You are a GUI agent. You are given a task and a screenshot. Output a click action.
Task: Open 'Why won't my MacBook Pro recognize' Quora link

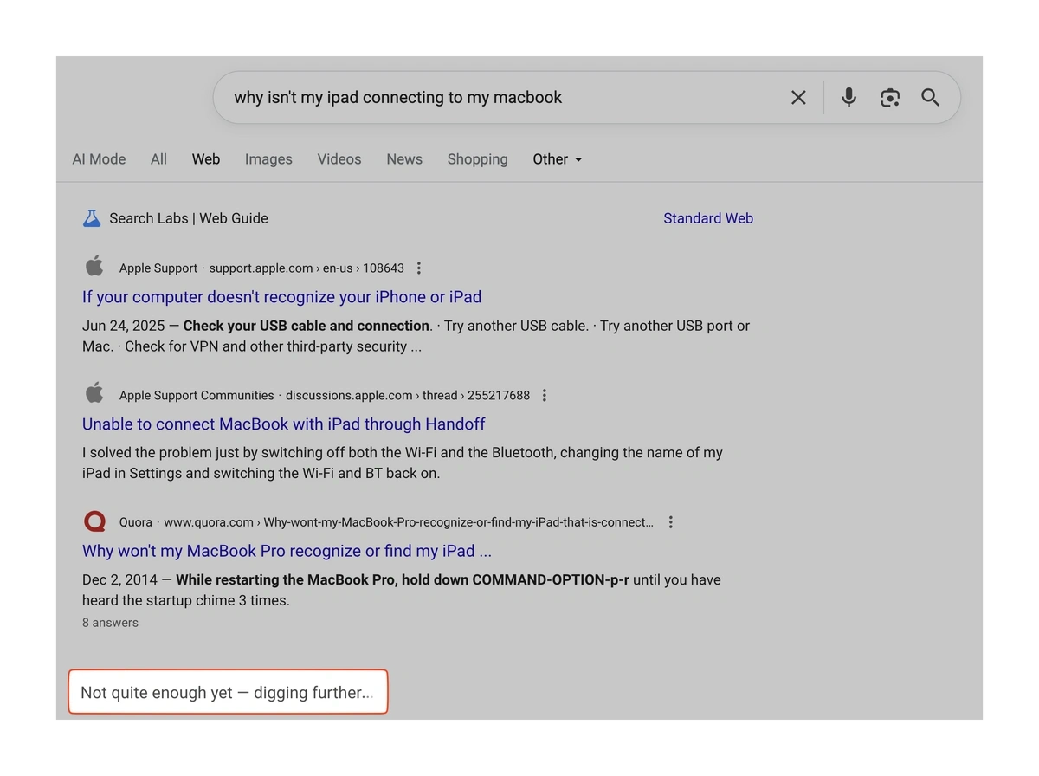[287, 552]
